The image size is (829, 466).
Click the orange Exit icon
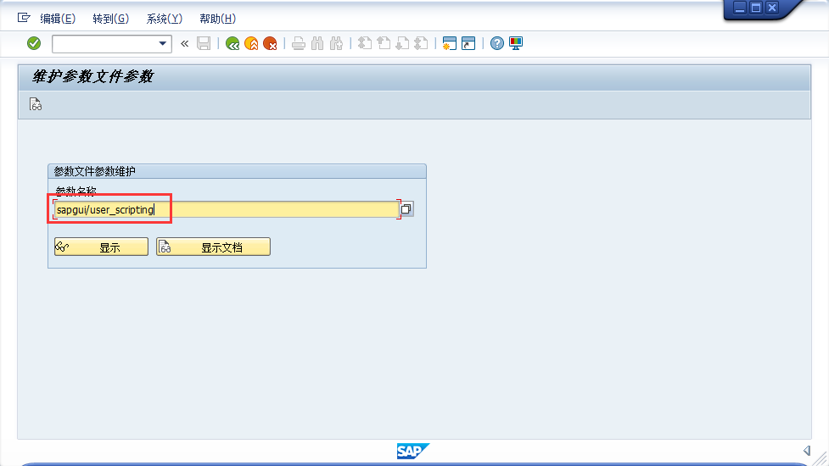click(251, 43)
